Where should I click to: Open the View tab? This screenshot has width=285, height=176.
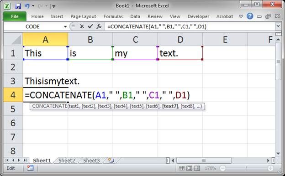pyautogui.click(x=175, y=16)
